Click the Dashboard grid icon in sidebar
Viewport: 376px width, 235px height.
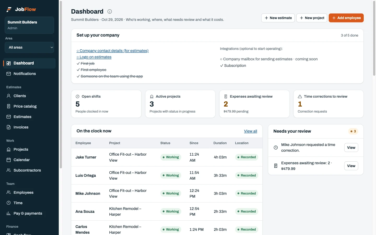[9, 63]
